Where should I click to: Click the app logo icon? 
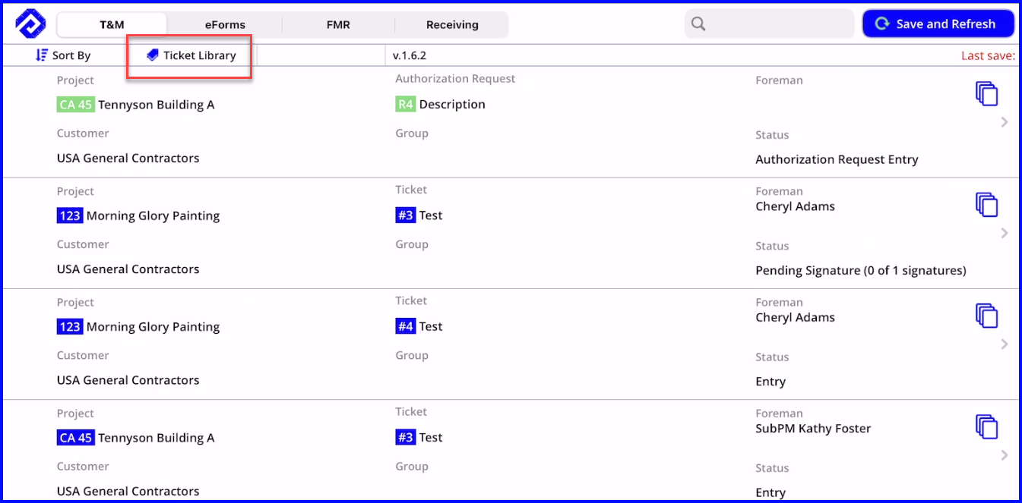(30, 24)
